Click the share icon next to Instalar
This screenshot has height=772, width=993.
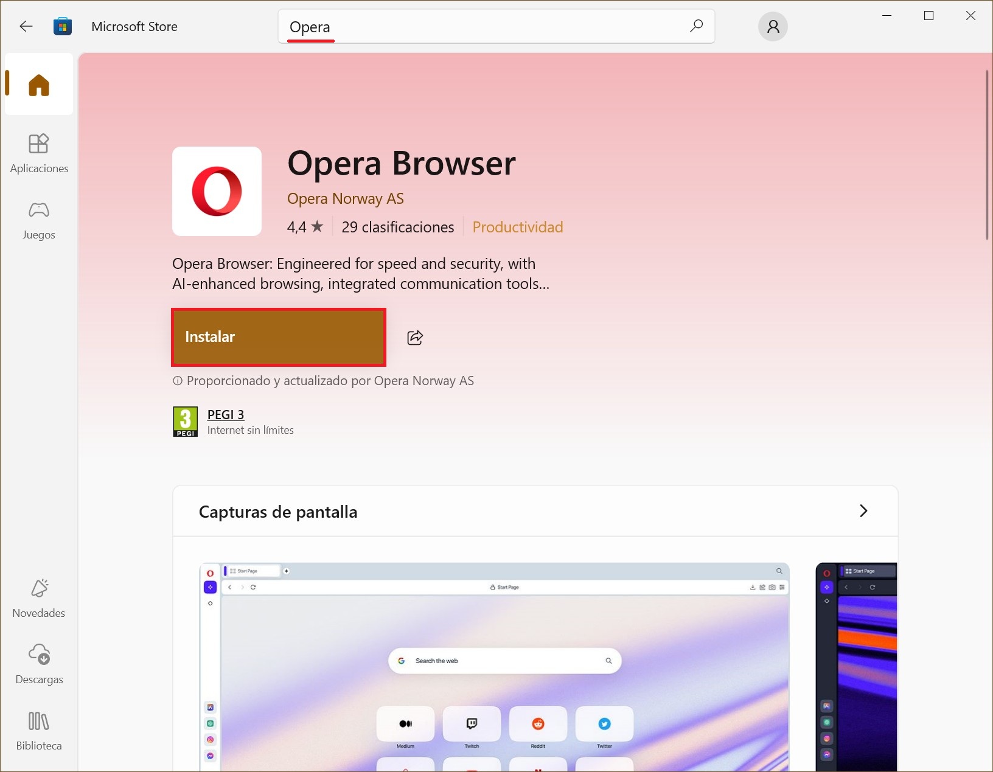click(x=415, y=337)
